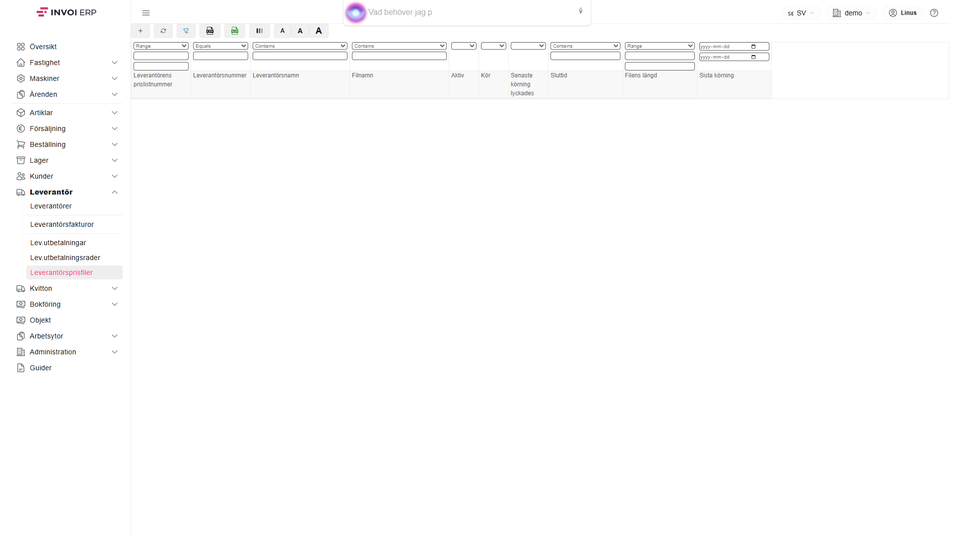
Task: Open the Guider page
Action: tap(68, 368)
